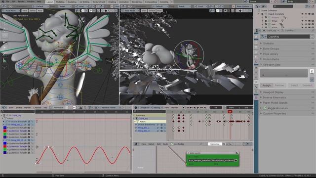This screenshot has height=178, width=316.
Task: Click the auto-keying record button in timeline
Action: tap(183, 108)
